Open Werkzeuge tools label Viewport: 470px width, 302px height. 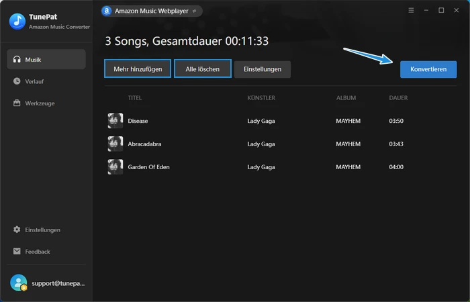40,103
